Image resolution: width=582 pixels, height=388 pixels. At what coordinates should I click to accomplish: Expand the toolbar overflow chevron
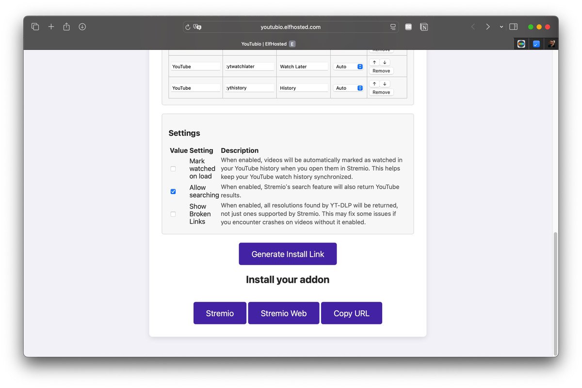[x=501, y=27]
